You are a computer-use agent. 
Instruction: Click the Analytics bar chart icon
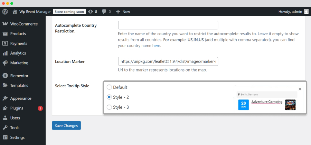(x=5, y=53)
